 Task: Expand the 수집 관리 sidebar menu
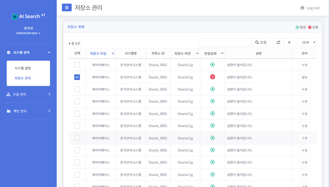point(28,94)
